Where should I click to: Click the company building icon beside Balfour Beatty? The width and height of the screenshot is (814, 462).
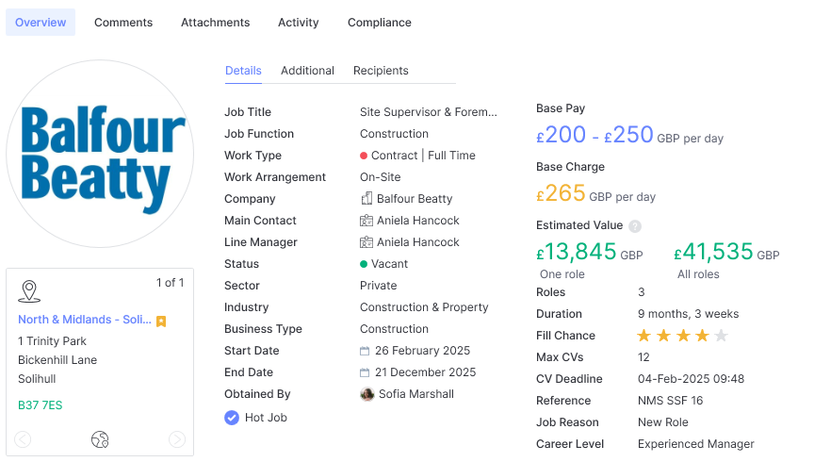(x=366, y=199)
